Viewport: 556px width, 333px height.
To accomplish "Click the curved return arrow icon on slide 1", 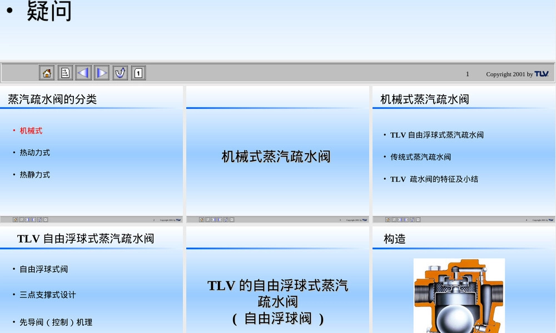I will [120, 73].
